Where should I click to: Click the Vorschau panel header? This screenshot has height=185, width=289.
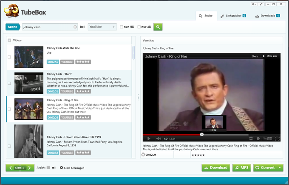click(212, 40)
